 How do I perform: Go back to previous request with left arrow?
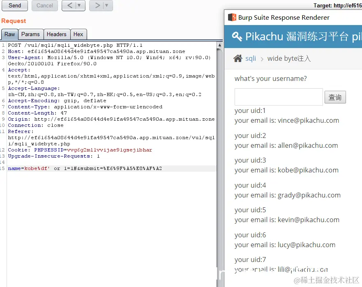(70, 5)
